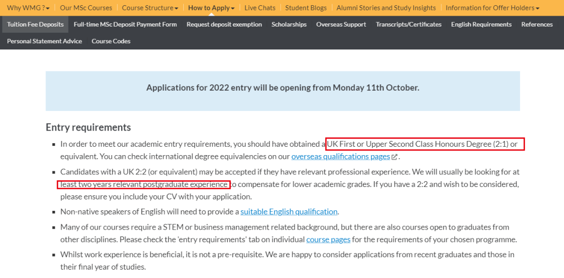Image resolution: width=564 pixels, height=278 pixels.
Task: Navigate to Overseas Support
Action: point(341,24)
